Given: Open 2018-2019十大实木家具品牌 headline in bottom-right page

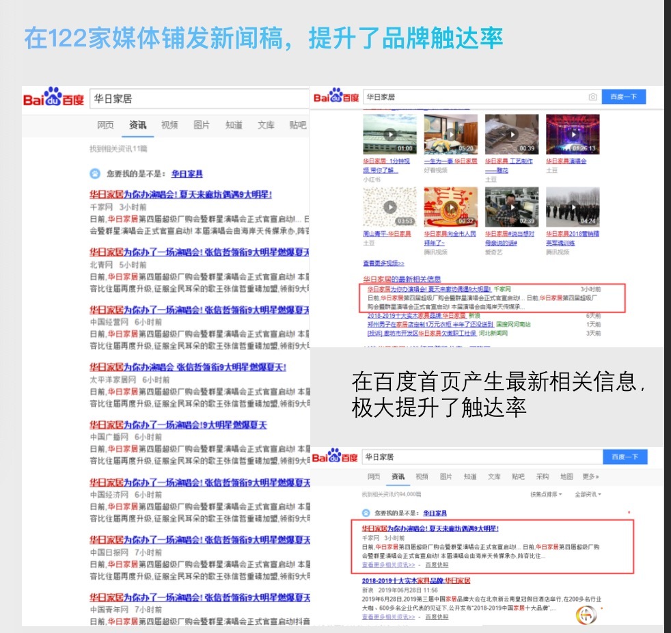Looking at the screenshot, I should point(416,581).
